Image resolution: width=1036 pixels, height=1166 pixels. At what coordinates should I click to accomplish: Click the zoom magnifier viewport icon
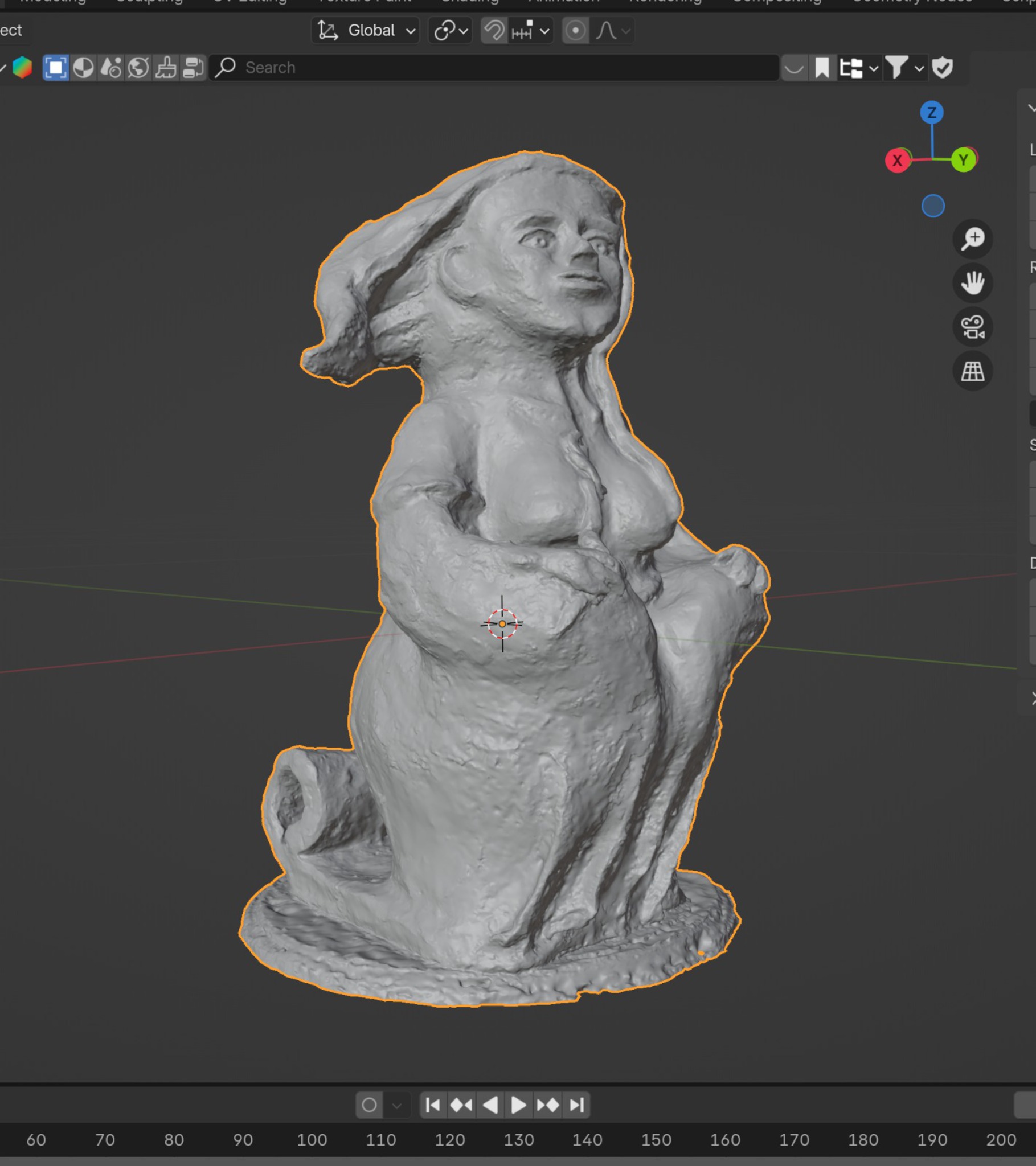tap(973, 239)
